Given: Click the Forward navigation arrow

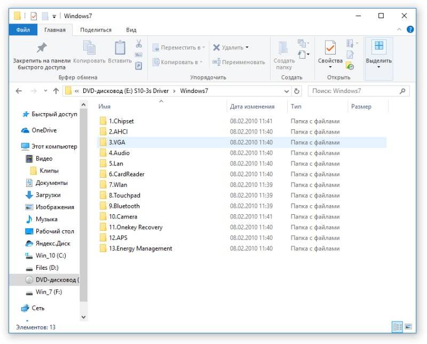Looking at the screenshot, I should point(34,91).
